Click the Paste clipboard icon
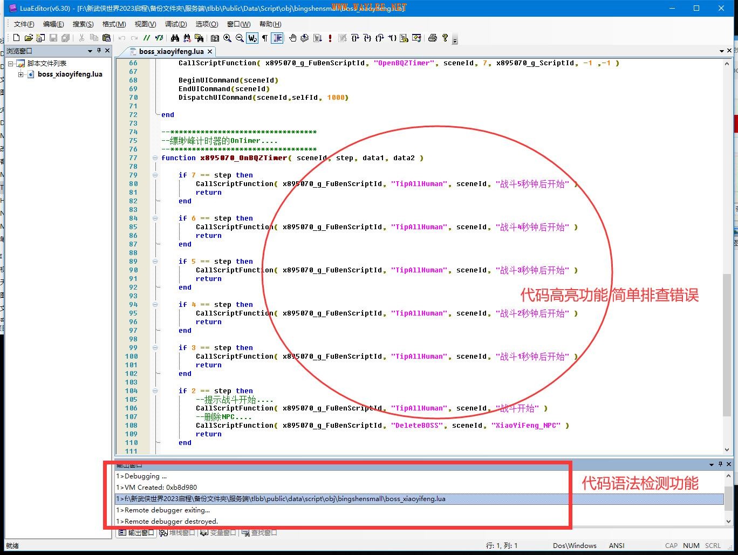 (x=106, y=38)
